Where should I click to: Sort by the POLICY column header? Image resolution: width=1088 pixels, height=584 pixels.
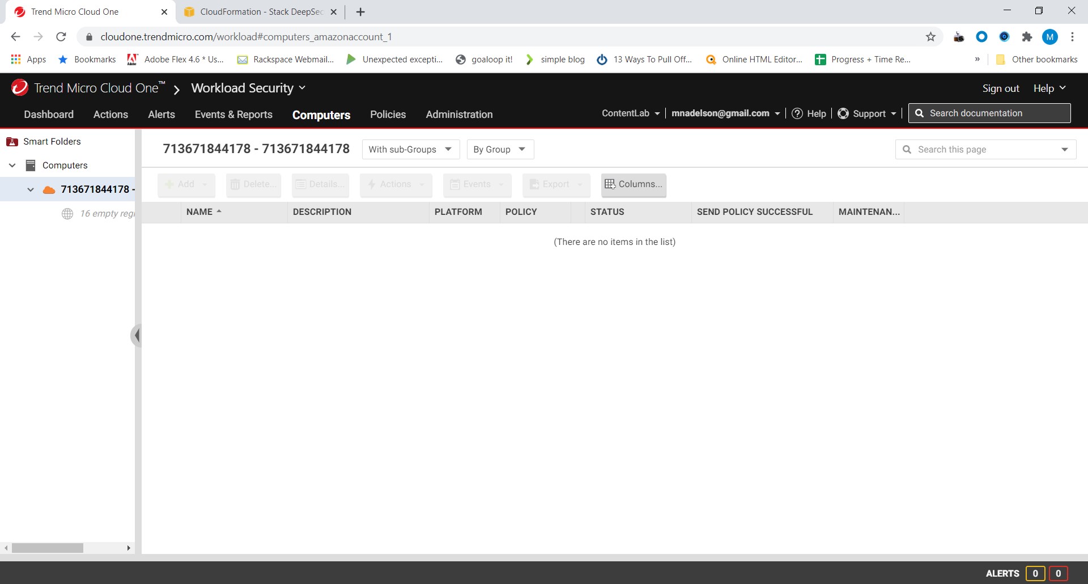[535, 212]
